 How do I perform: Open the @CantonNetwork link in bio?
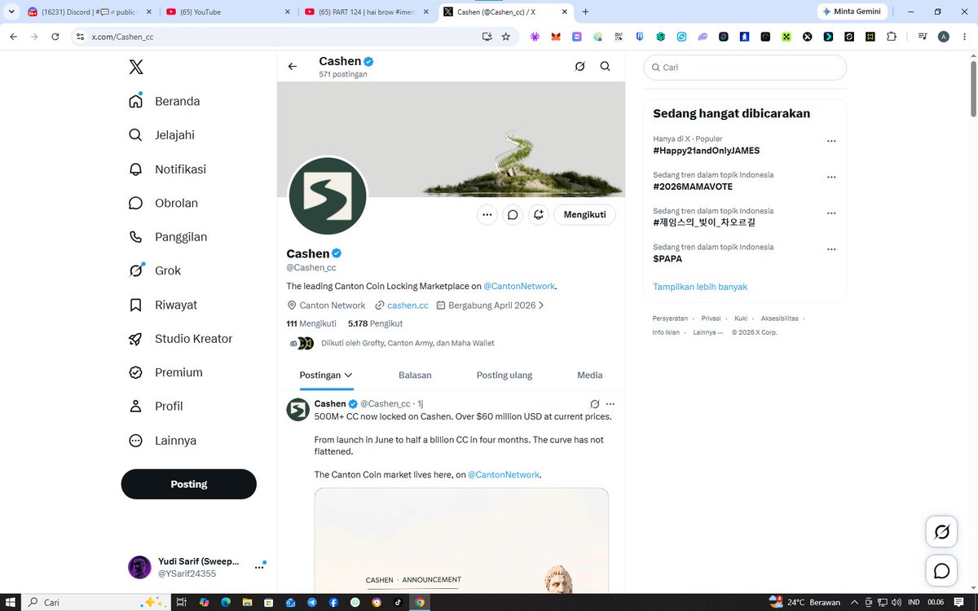point(520,286)
